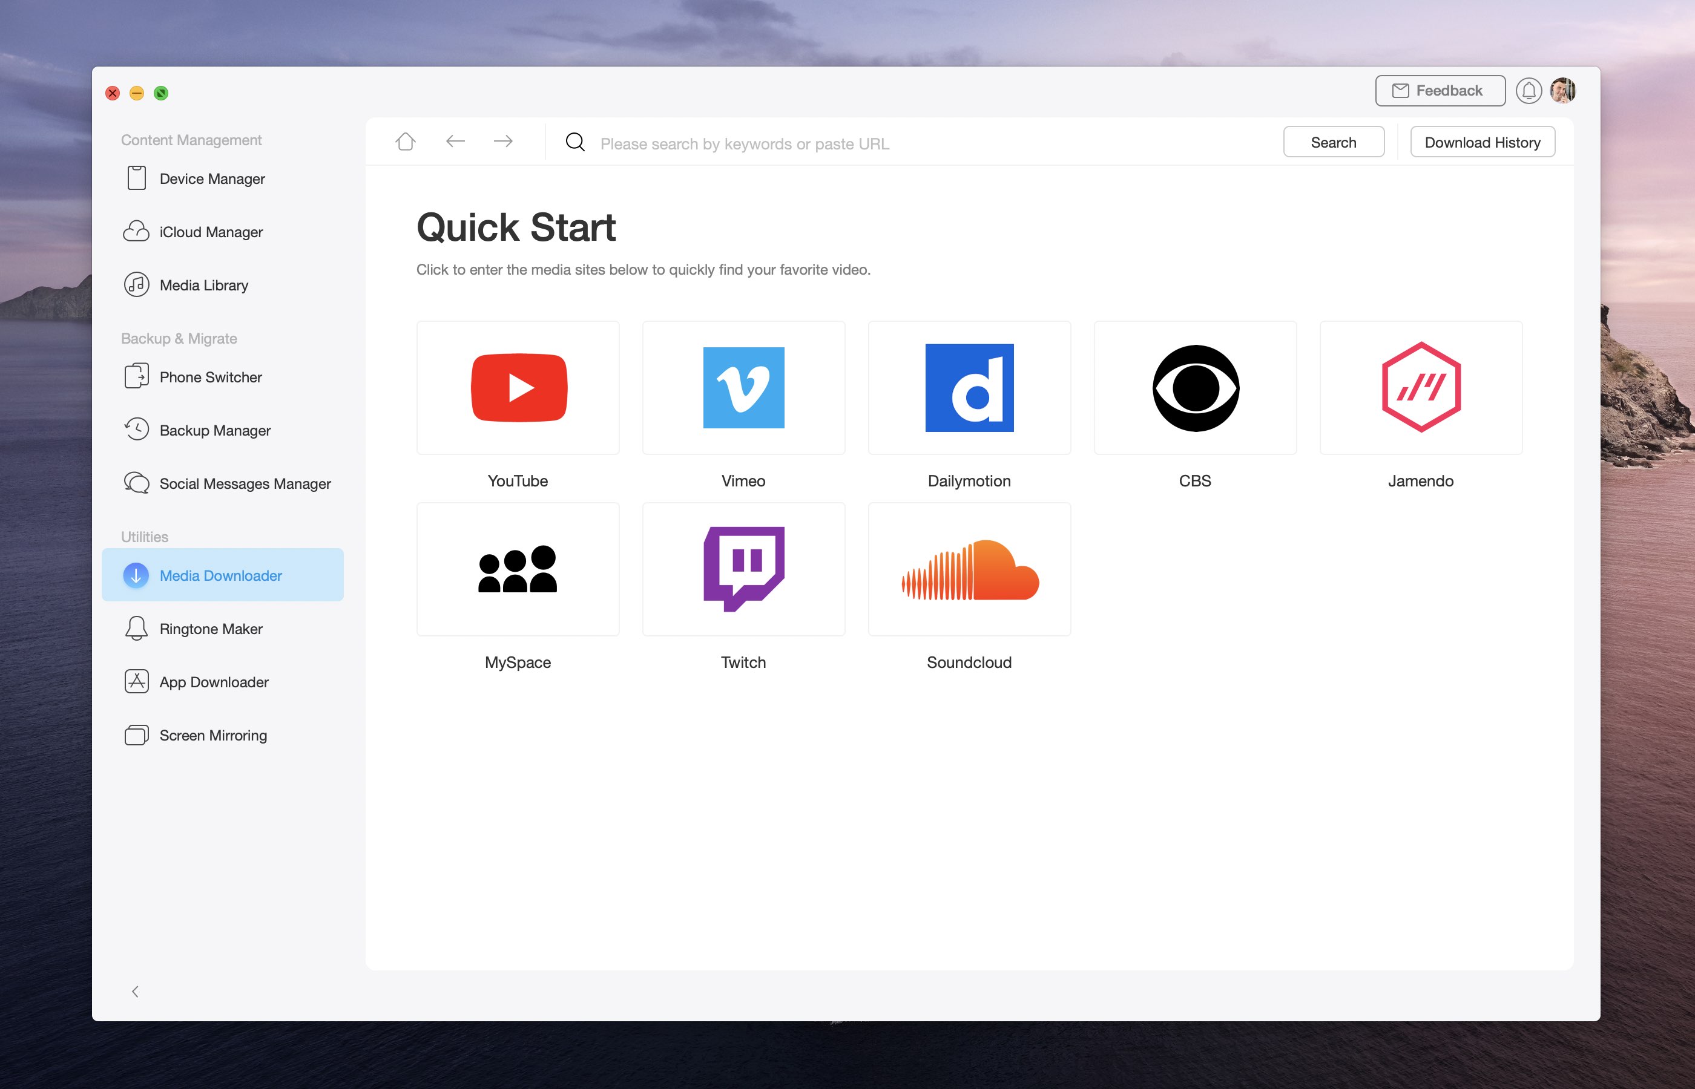Screen dimensions: 1695x1089
Task: Open the YouTube media site tile
Action: click(x=518, y=388)
